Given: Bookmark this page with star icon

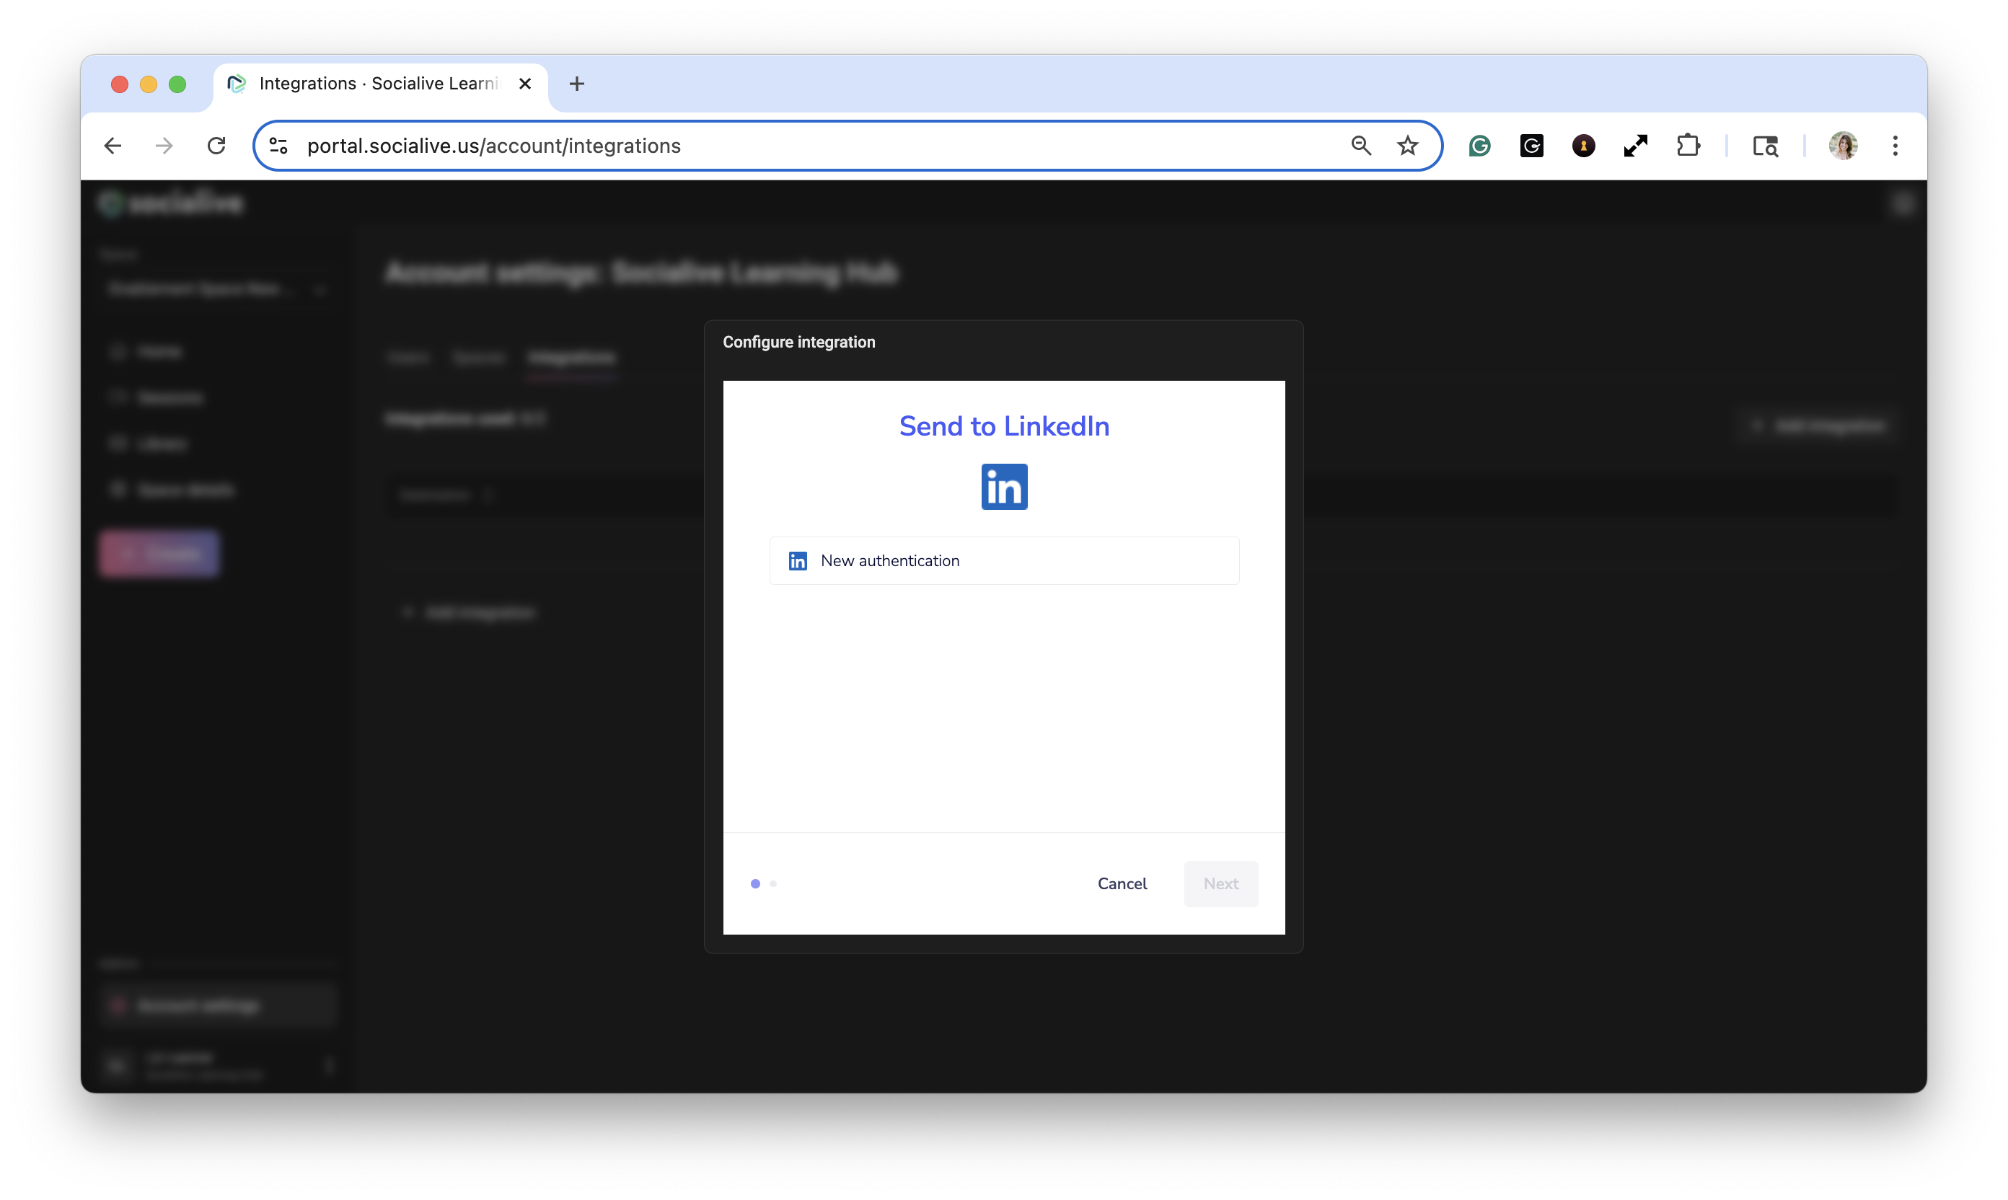Looking at the screenshot, I should pyautogui.click(x=1408, y=146).
